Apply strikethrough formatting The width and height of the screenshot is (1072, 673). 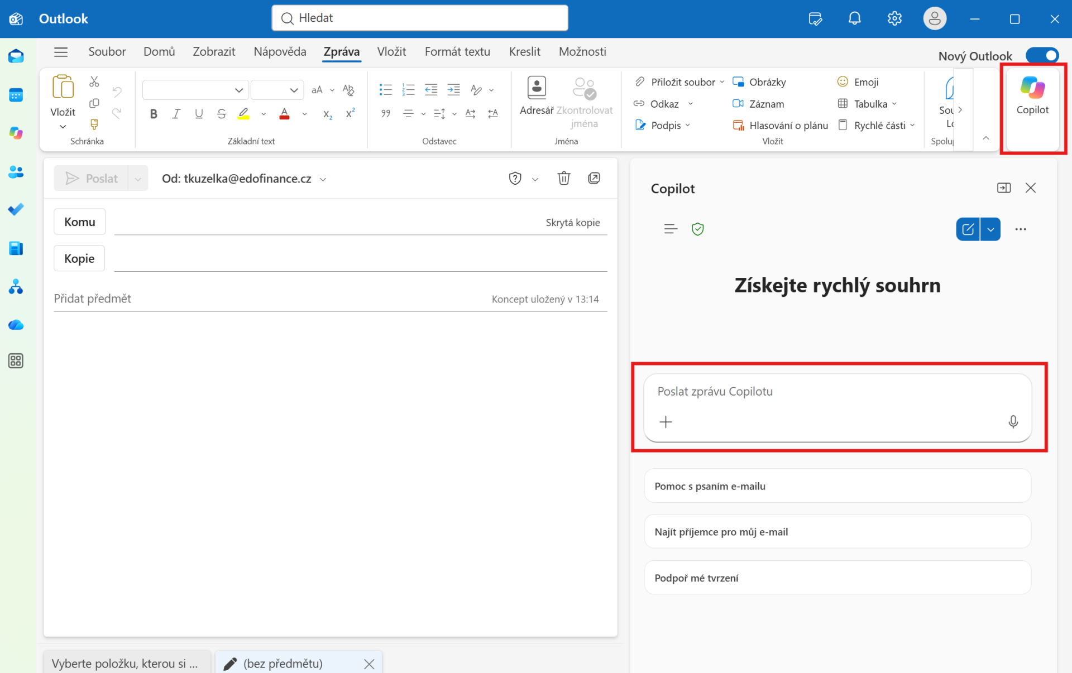point(222,114)
